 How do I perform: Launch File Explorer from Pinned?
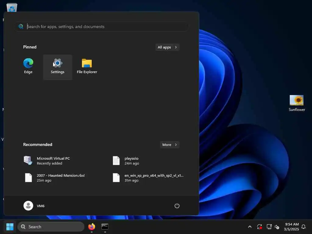point(87,67)
